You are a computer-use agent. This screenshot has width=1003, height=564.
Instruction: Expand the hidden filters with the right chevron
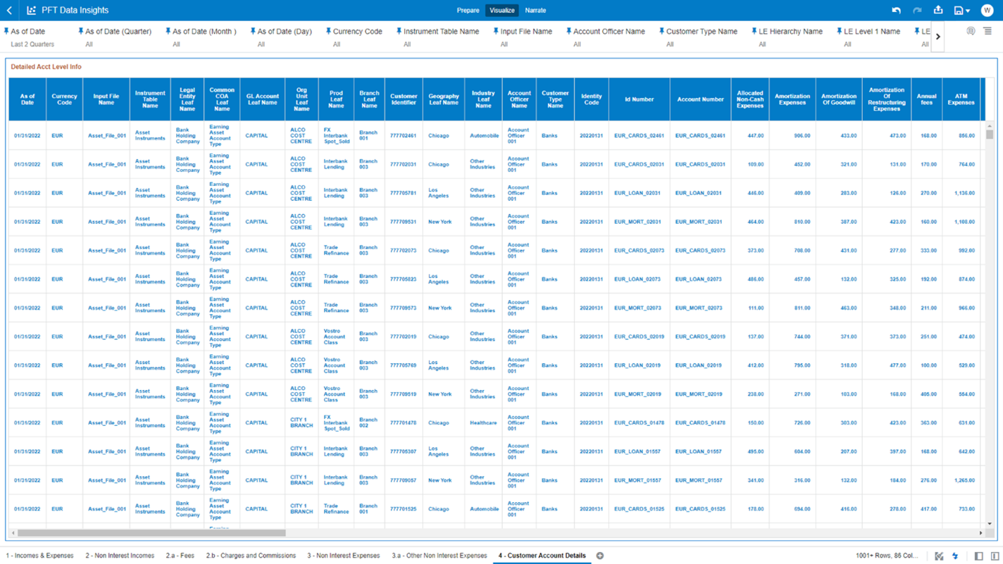tap(937, 35)
